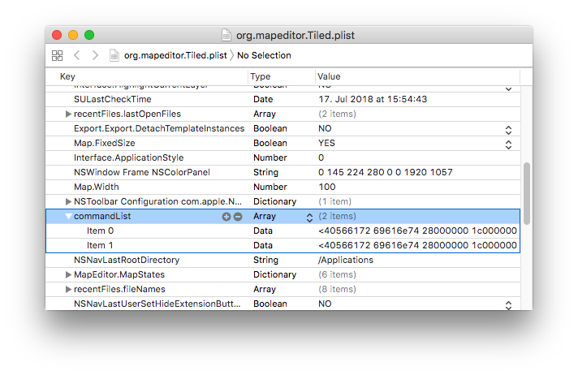Screen dimensions: 578x375
Task: Go back with the left chevron
Action: 76,55
